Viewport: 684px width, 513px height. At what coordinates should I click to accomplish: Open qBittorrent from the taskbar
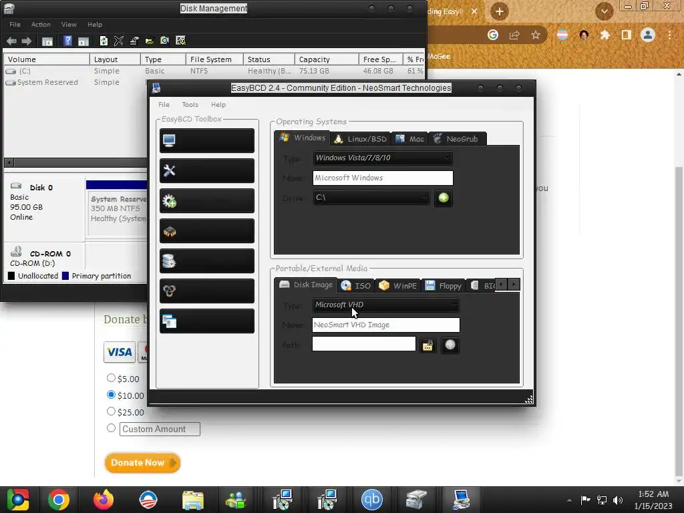(x=371, y=500)
